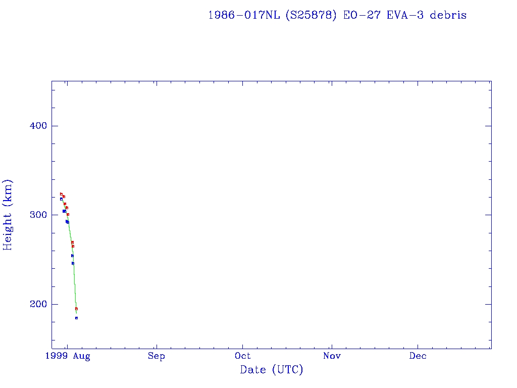Click the "Date (UTC)" x-axis label
The image size is (517, 388).
click(272, 370)
